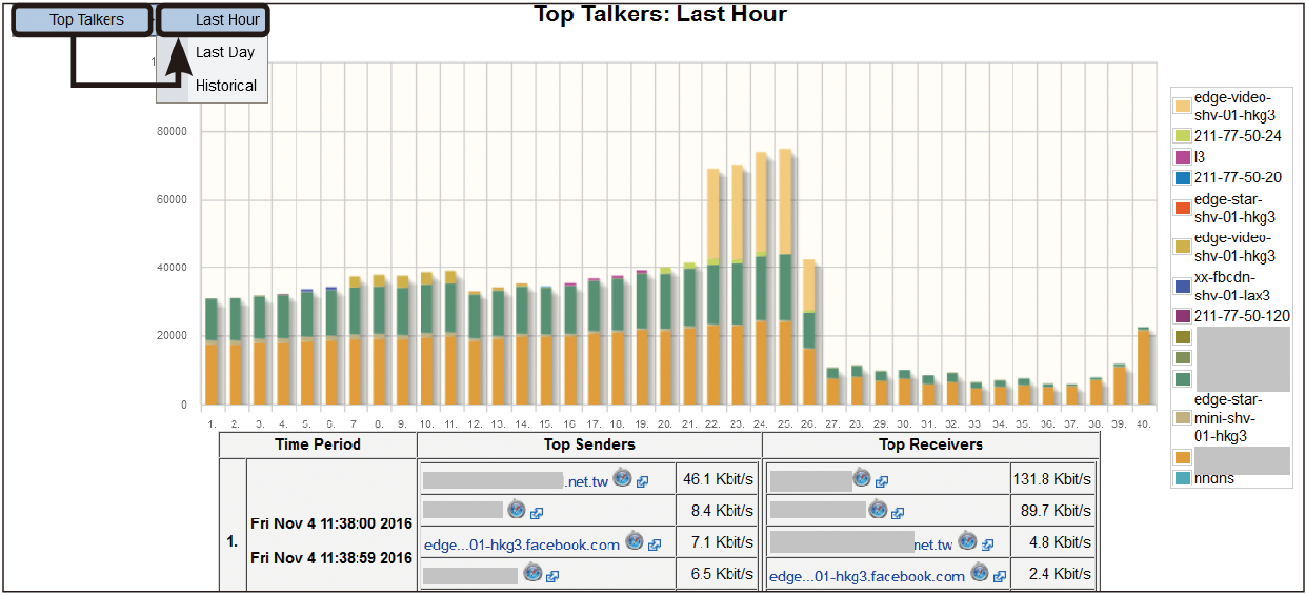Click the 211-77-50-20 legend color swatch
The image size is (1309, 596).
tap(1182, 177)
